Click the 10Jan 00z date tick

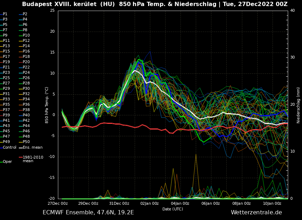(x=272, y=203)
